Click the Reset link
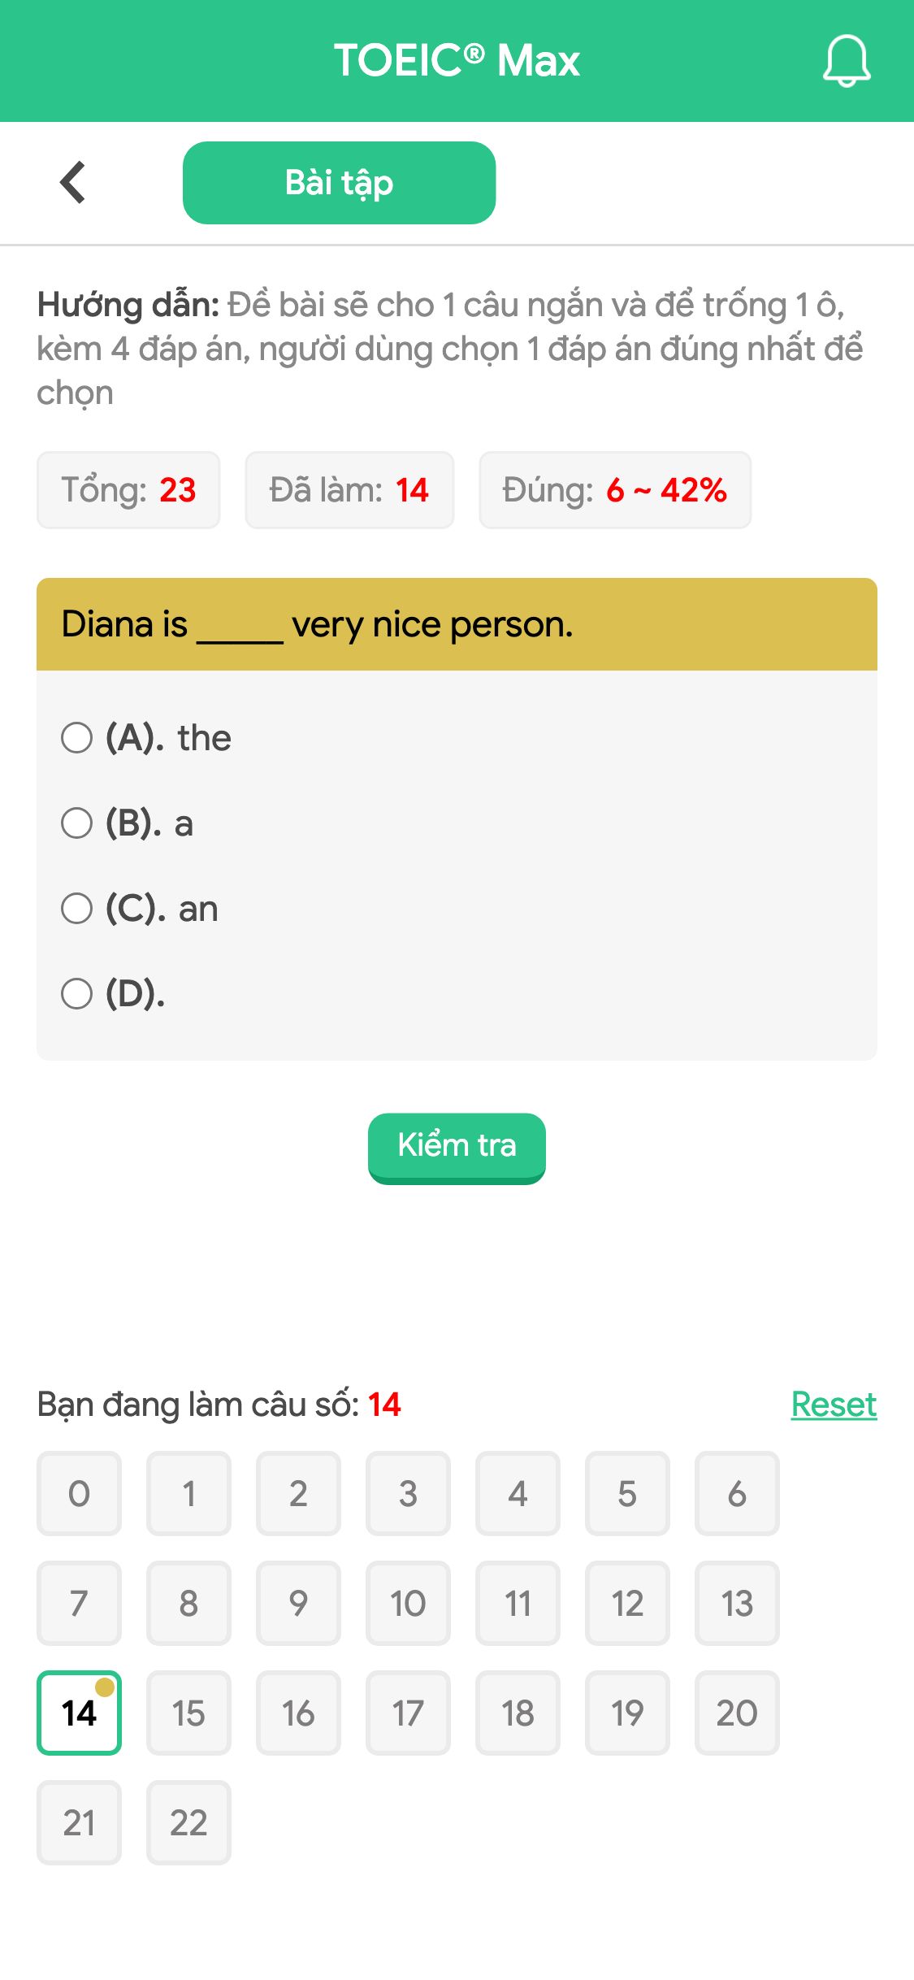This screenshot has height=1980, width=914. point(833,1404)
